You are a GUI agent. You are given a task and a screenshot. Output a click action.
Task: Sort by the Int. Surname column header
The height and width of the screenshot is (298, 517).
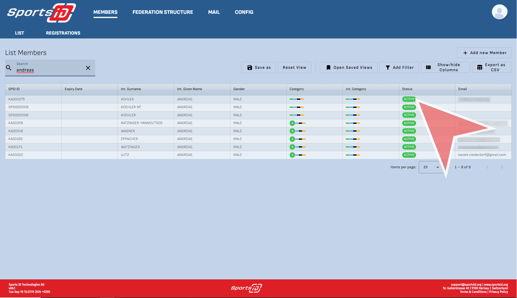pos(131,89)
